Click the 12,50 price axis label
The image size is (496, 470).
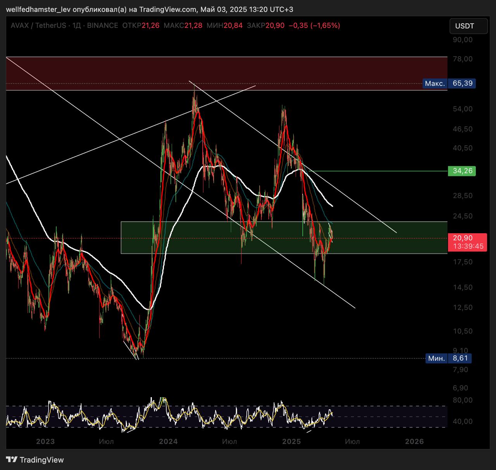click(x=463, y=308)
